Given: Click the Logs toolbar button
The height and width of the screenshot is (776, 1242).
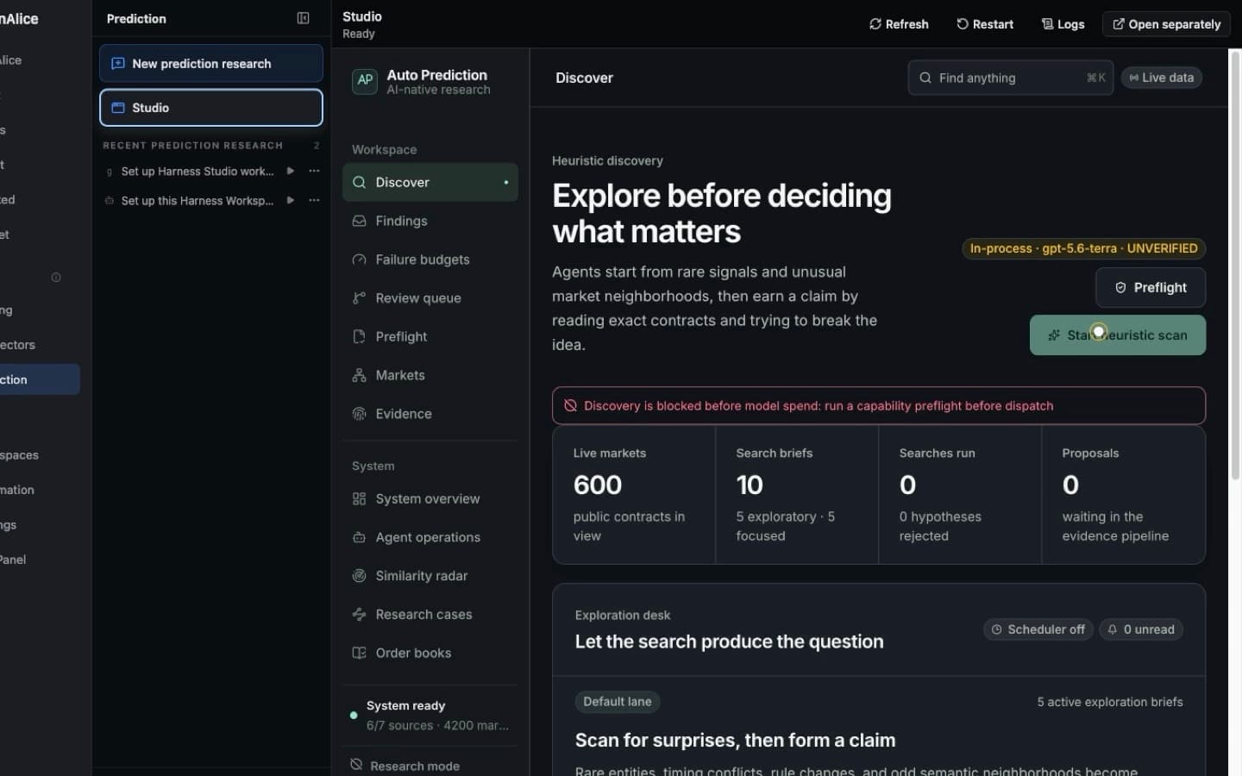Looking at the screenshot, I should click(x=1063, y=24).
